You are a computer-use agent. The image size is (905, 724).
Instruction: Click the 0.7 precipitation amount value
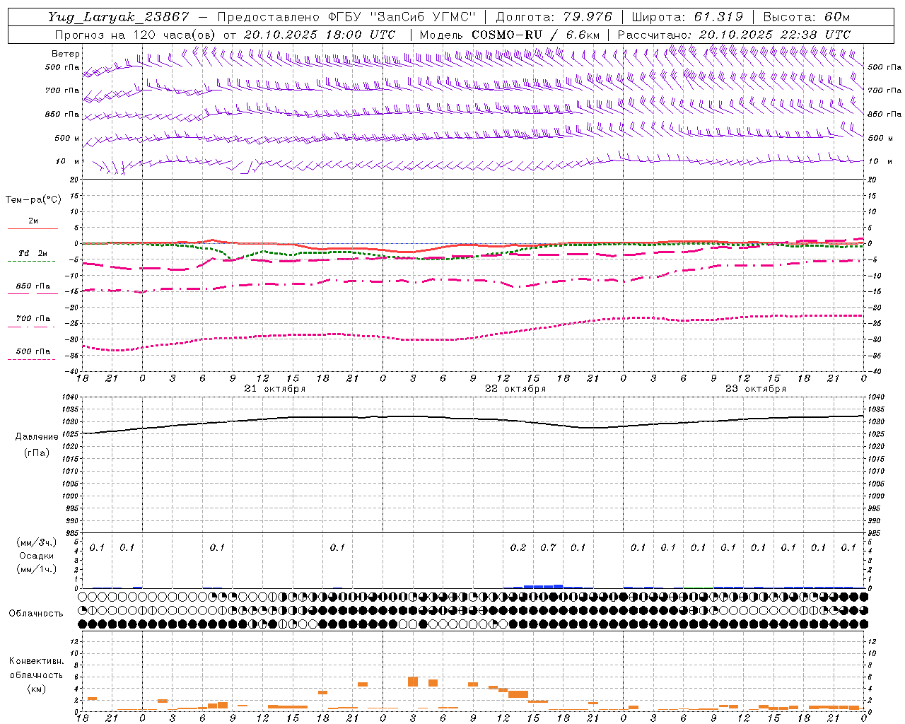coord(548,547)
